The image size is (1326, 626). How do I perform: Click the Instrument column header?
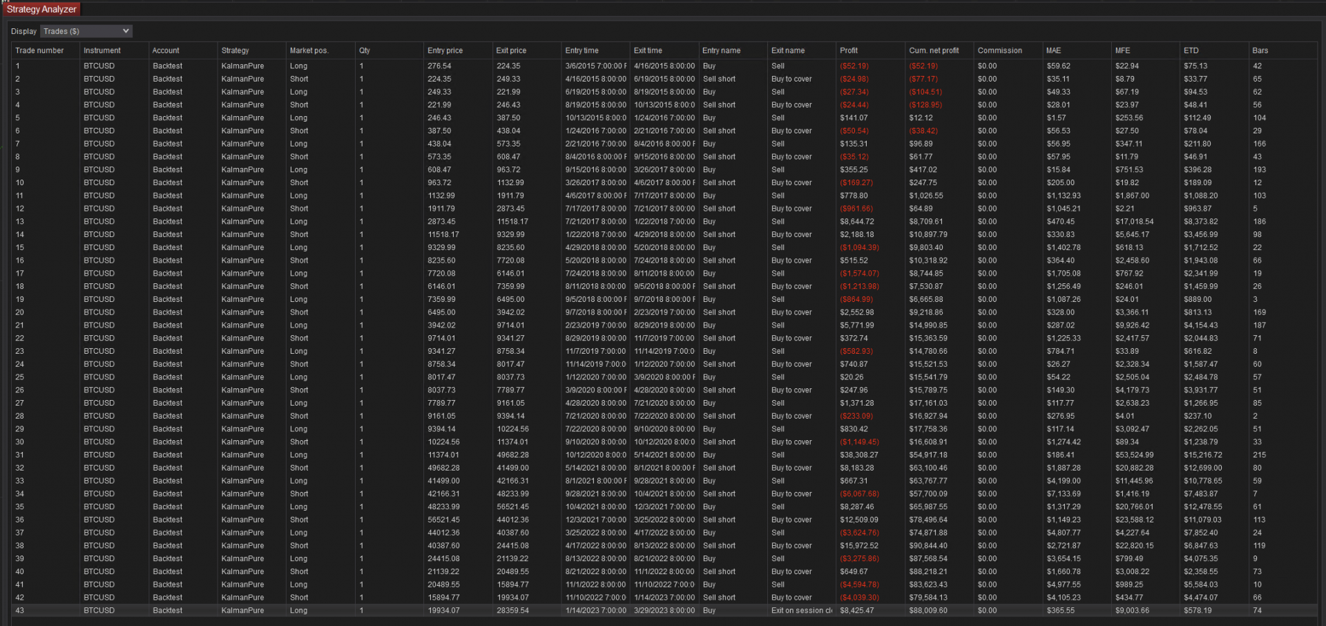102,50
